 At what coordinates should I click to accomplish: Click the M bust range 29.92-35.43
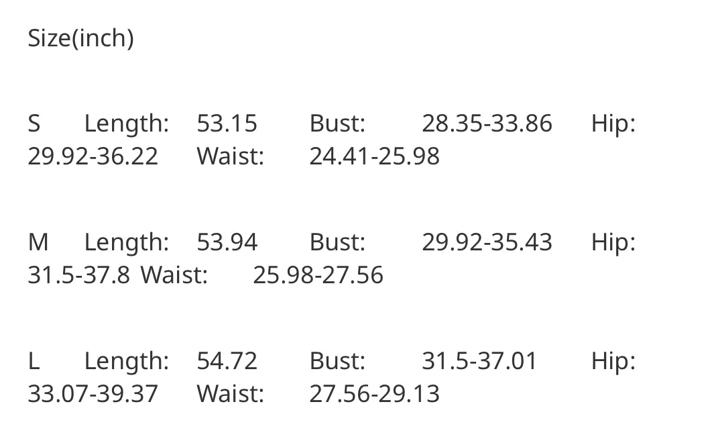pos(487,242)
